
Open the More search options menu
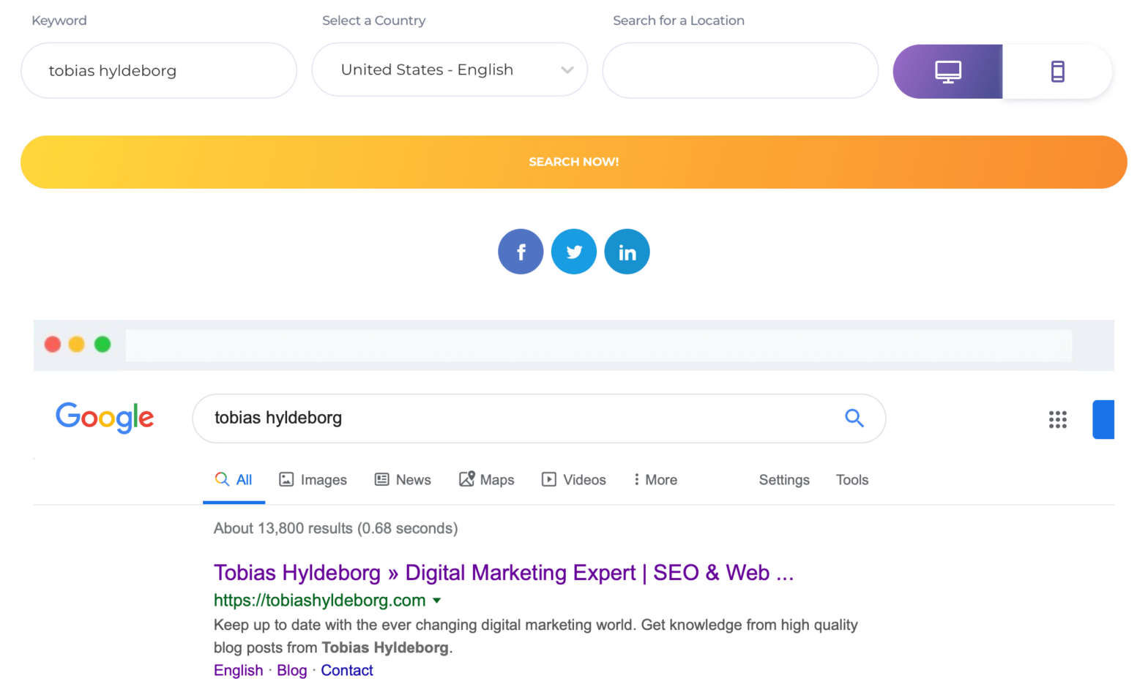[x=655, y=480]
